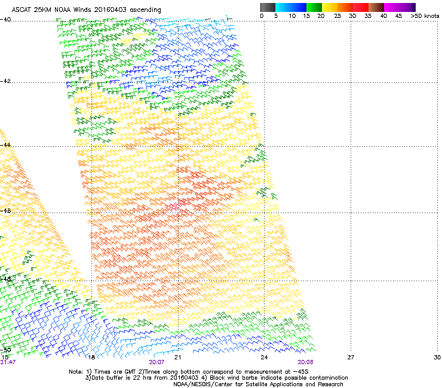Viewport: 442px width, 388px height.
Task: Click the purple 20:06 pass time
Action: [305, 362]
